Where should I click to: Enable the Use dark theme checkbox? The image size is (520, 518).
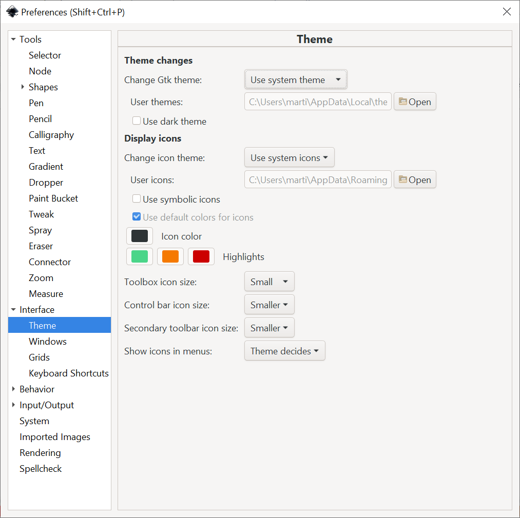pos(137,121)
